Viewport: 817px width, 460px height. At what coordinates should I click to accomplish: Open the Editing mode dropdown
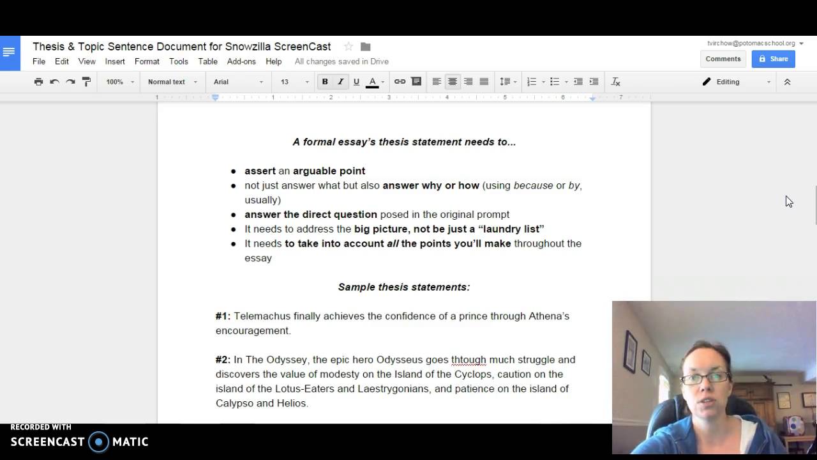click(x=737, y=82)
